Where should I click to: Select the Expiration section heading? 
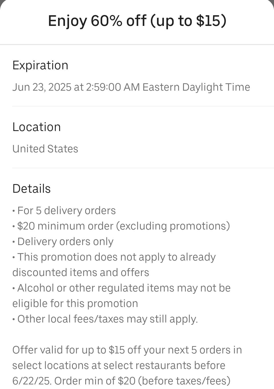pyautogui.click(x=40, y=66)
